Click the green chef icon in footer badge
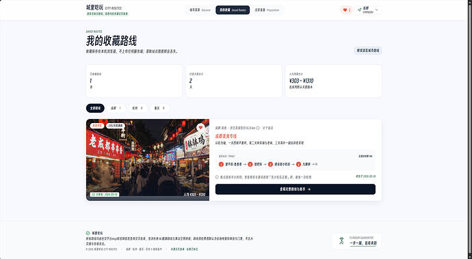This screenshot has height=259, width=472. [341, 241]
